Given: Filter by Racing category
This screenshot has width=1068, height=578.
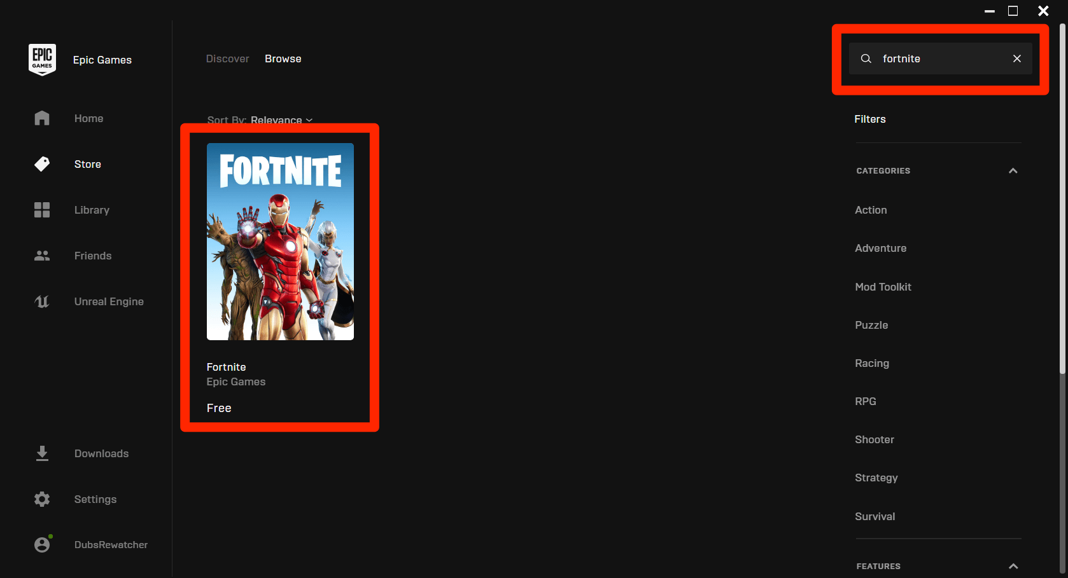Looking at the screenshot, I should point(872,363).
